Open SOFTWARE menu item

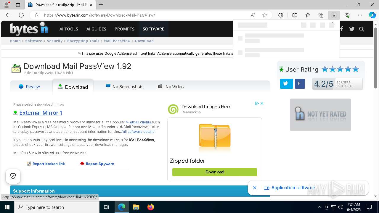(153, 29)
